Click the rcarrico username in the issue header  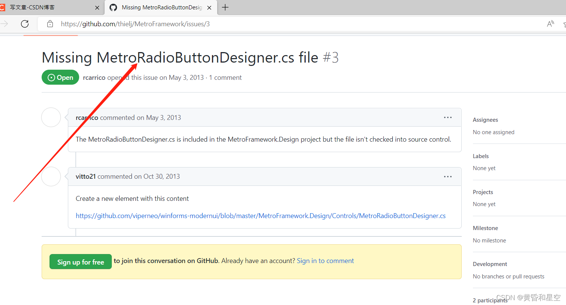click(94, 77)
